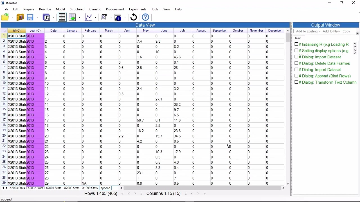Select the July column header
The width and height of the screenshot is (360, 202).
[183, 31]
